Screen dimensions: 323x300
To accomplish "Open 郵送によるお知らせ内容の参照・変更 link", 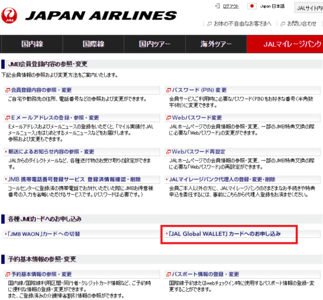I will 51,152.
